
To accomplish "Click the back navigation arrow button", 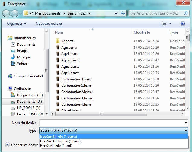I will click(x=6, y=13).
